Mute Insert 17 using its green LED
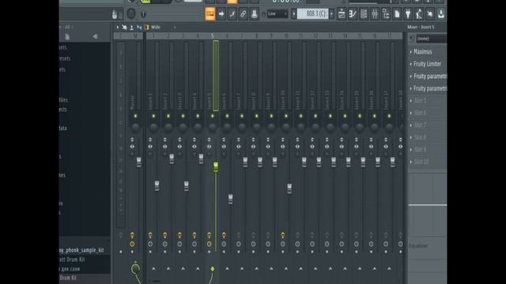 (389, 116)
